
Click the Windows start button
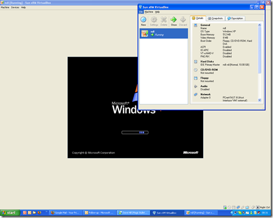(10, 213)
